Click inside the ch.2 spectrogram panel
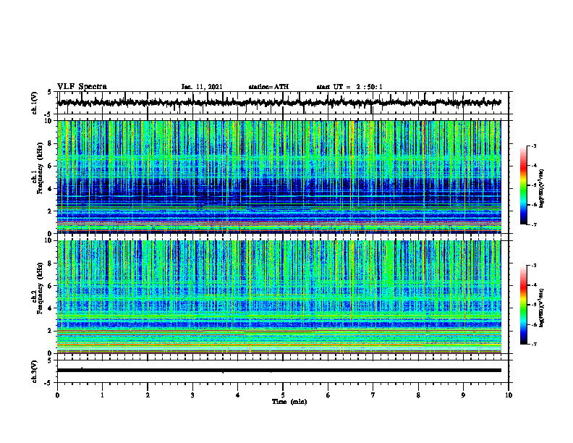Viewport: 573px width, 443px height. pyautogui.click(x=279, y=297)
